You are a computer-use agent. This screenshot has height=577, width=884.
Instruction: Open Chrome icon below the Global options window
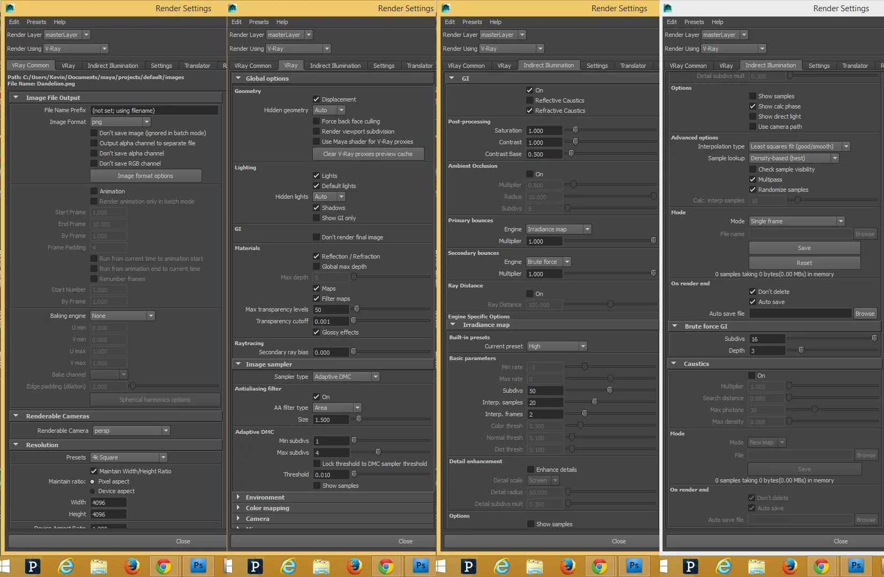[x=386, y=566]
